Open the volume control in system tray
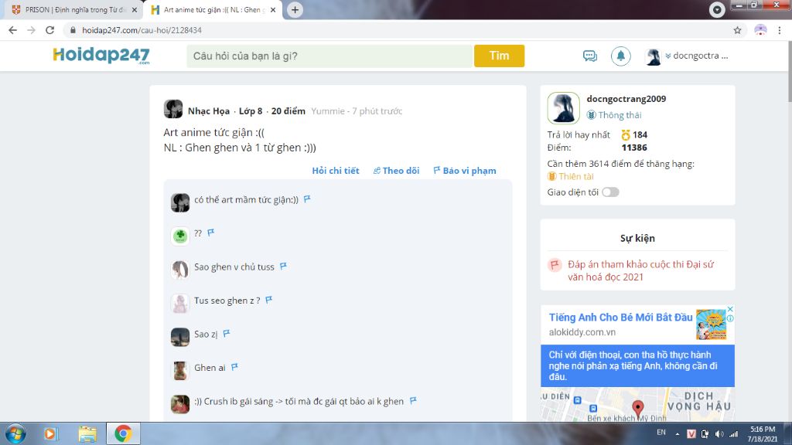 (x=719, y=434)
